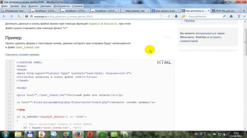Click the '<!DOCTYPE HTML>' code line
Viewport: 247px width, 138px height.
(29, 62)
